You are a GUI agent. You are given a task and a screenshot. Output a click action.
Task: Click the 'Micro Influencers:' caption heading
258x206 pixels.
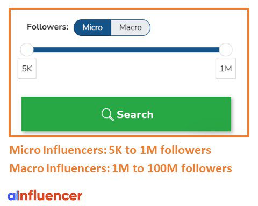(x=58, y=150)
